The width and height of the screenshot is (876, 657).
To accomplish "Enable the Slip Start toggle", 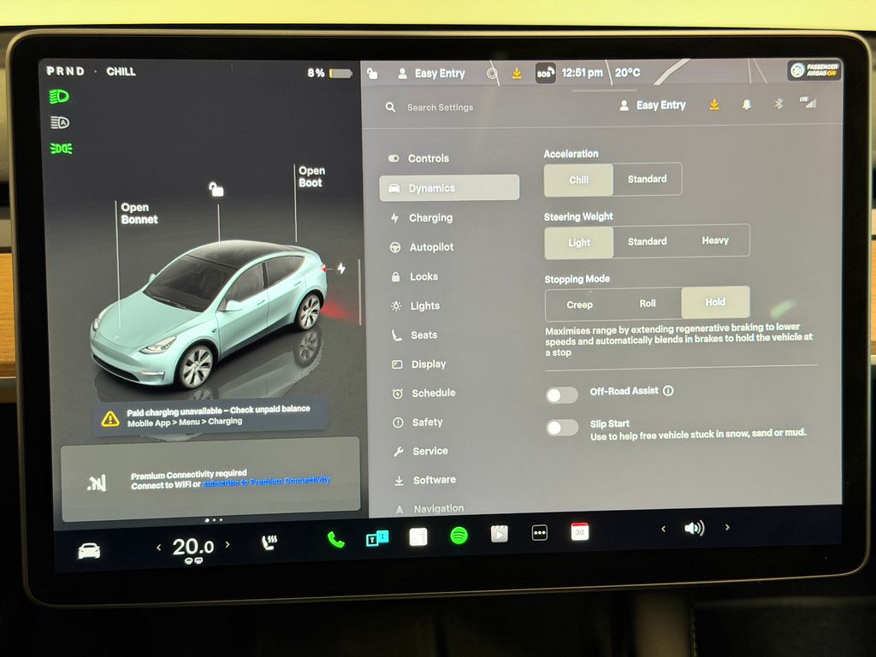I will click(562, 428).
